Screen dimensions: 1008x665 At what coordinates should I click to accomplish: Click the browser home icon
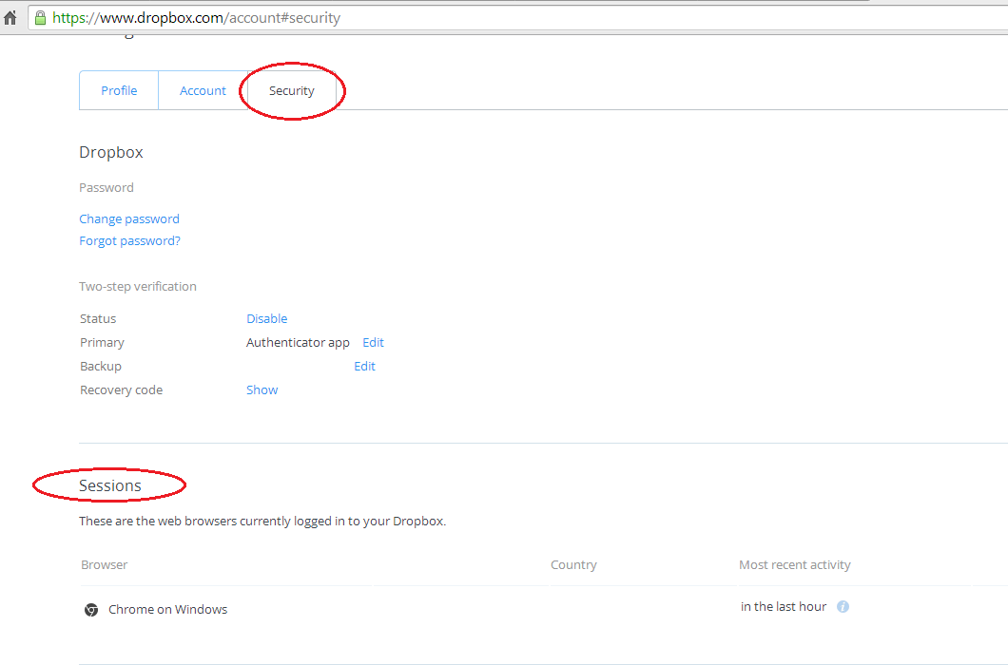point(10,18)
